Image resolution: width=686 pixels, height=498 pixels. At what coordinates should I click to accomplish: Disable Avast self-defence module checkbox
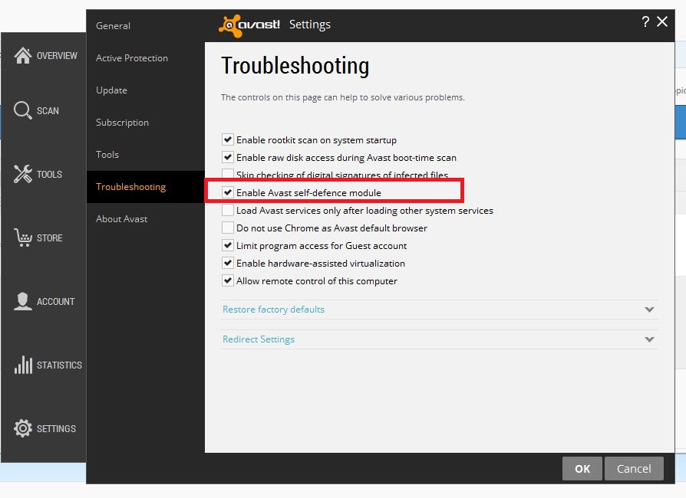pos(227,192)
